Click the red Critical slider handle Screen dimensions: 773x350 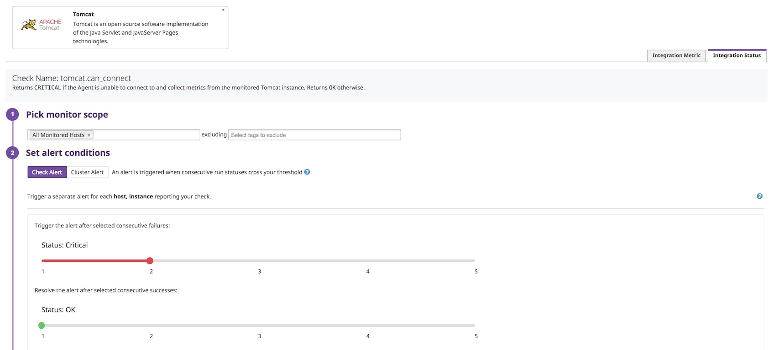[150, 261]
